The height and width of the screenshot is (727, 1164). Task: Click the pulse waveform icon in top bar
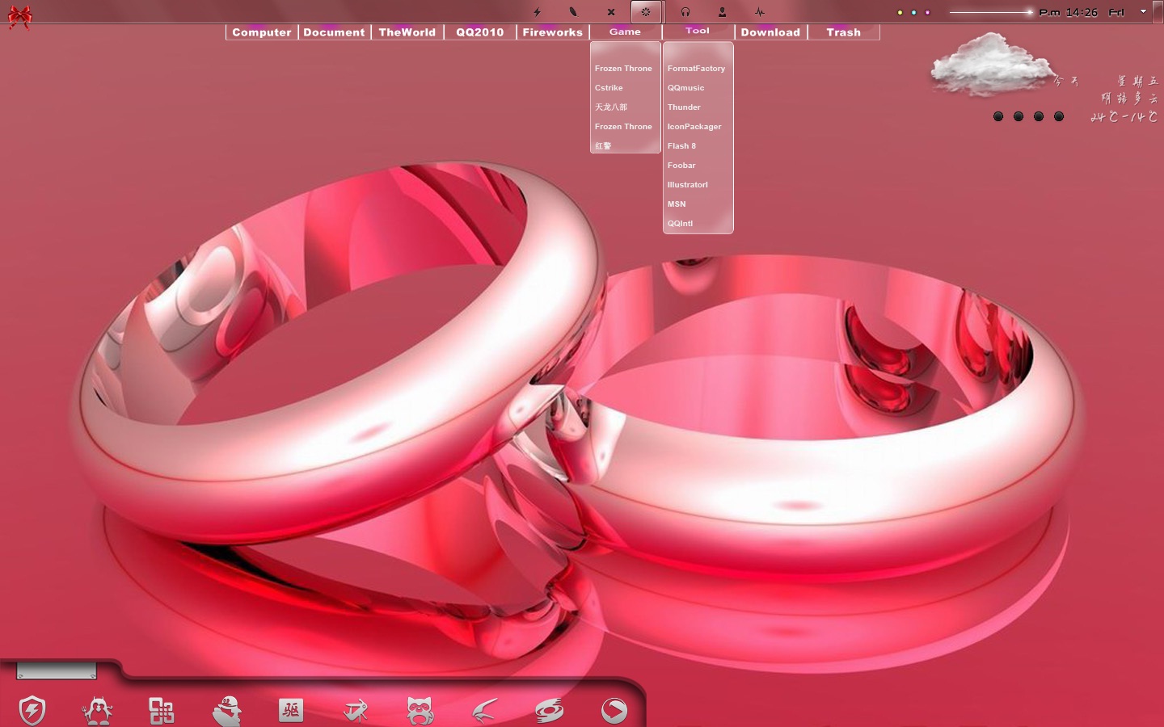tap(760, 12)
